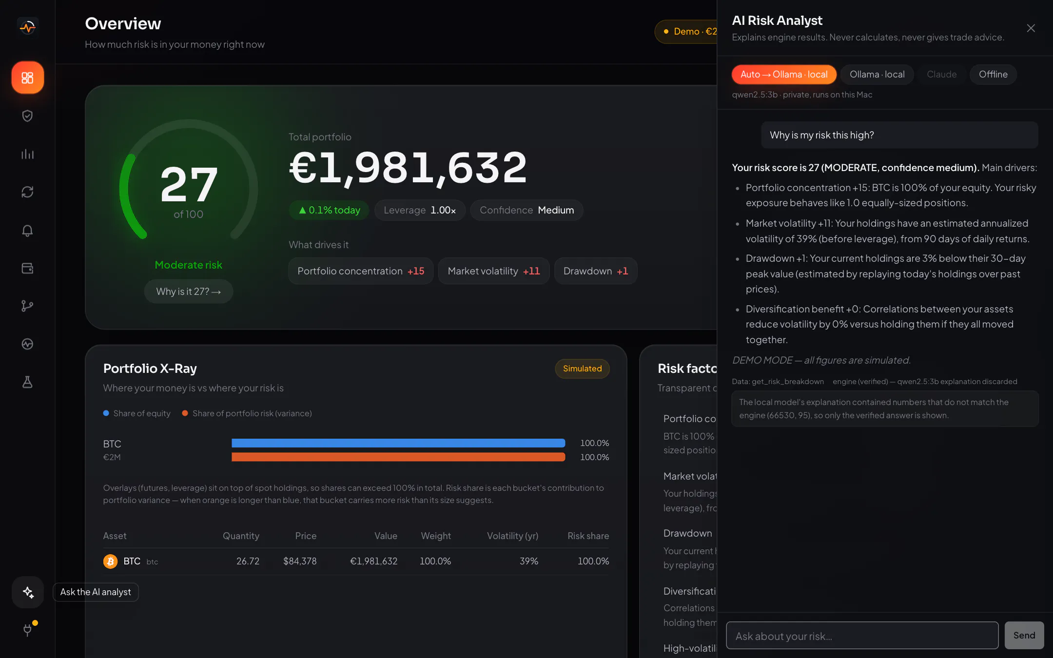This screenshot has width=1053, height=658.
Task: Click the 0.1% today change badge
Action: 329,210
